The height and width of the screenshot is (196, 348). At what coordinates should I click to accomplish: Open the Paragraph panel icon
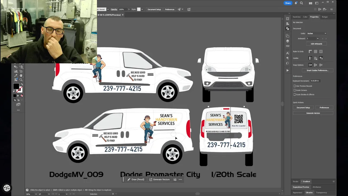click(288, 58)
